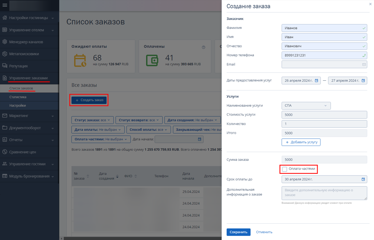
Task: Open Менеджер каналов menu item
Action: (29, 42)
